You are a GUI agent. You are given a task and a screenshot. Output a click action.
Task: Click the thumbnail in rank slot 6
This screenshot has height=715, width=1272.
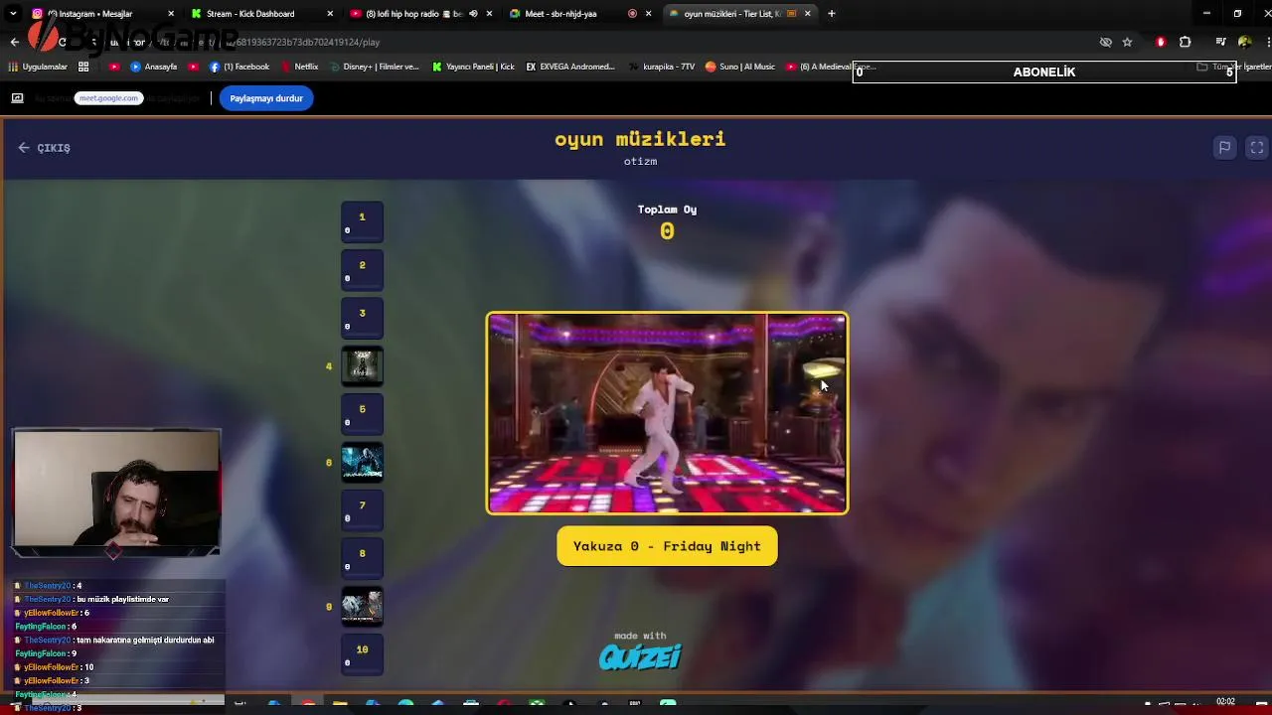(362, 463)
